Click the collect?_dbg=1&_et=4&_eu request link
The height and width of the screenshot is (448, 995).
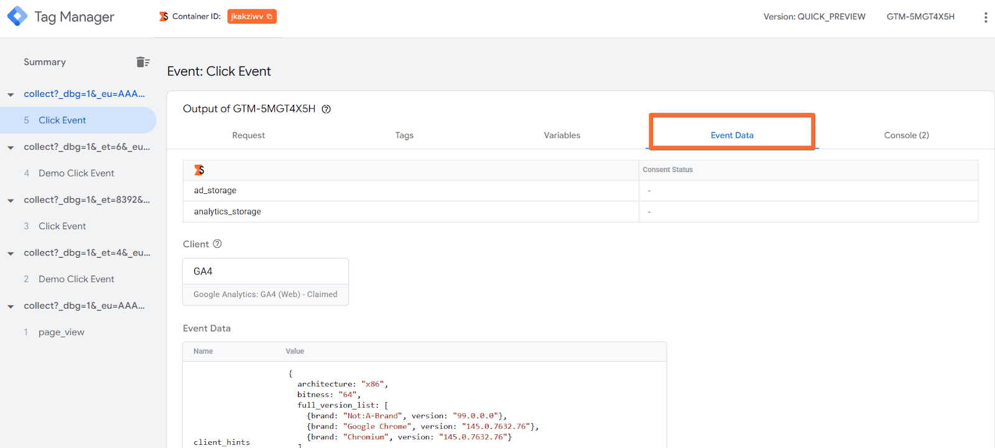click(87, 253)
